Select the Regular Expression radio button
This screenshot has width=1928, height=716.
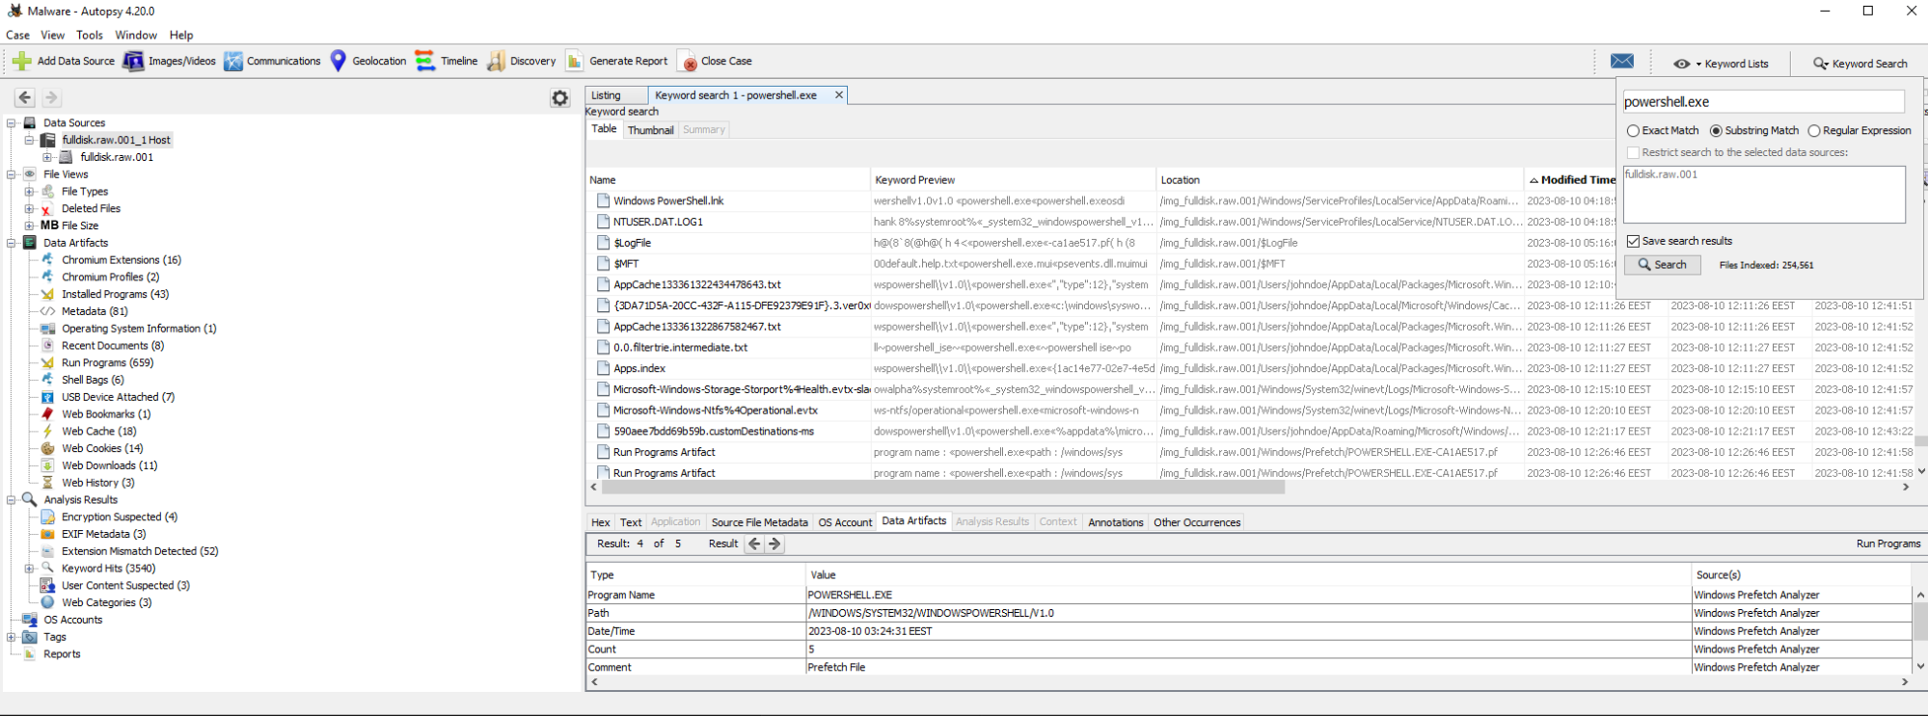point(1814,131)
